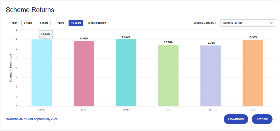Click the 14.02% tooltip over HDFC
Viewport: 280px width, 131px height.
(46, 34)
